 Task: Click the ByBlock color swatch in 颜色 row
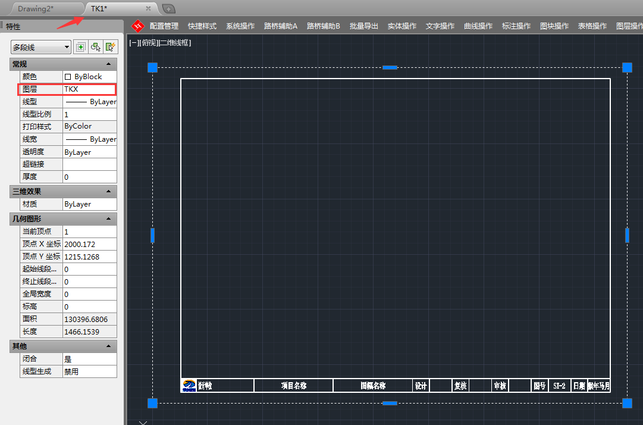(x=68, y=77)
